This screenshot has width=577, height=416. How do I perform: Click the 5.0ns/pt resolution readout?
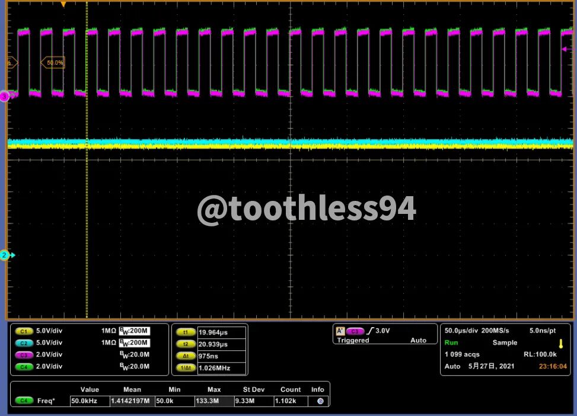543,330
